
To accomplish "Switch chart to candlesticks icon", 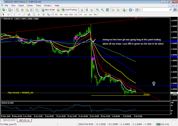I will coord(87,10).
